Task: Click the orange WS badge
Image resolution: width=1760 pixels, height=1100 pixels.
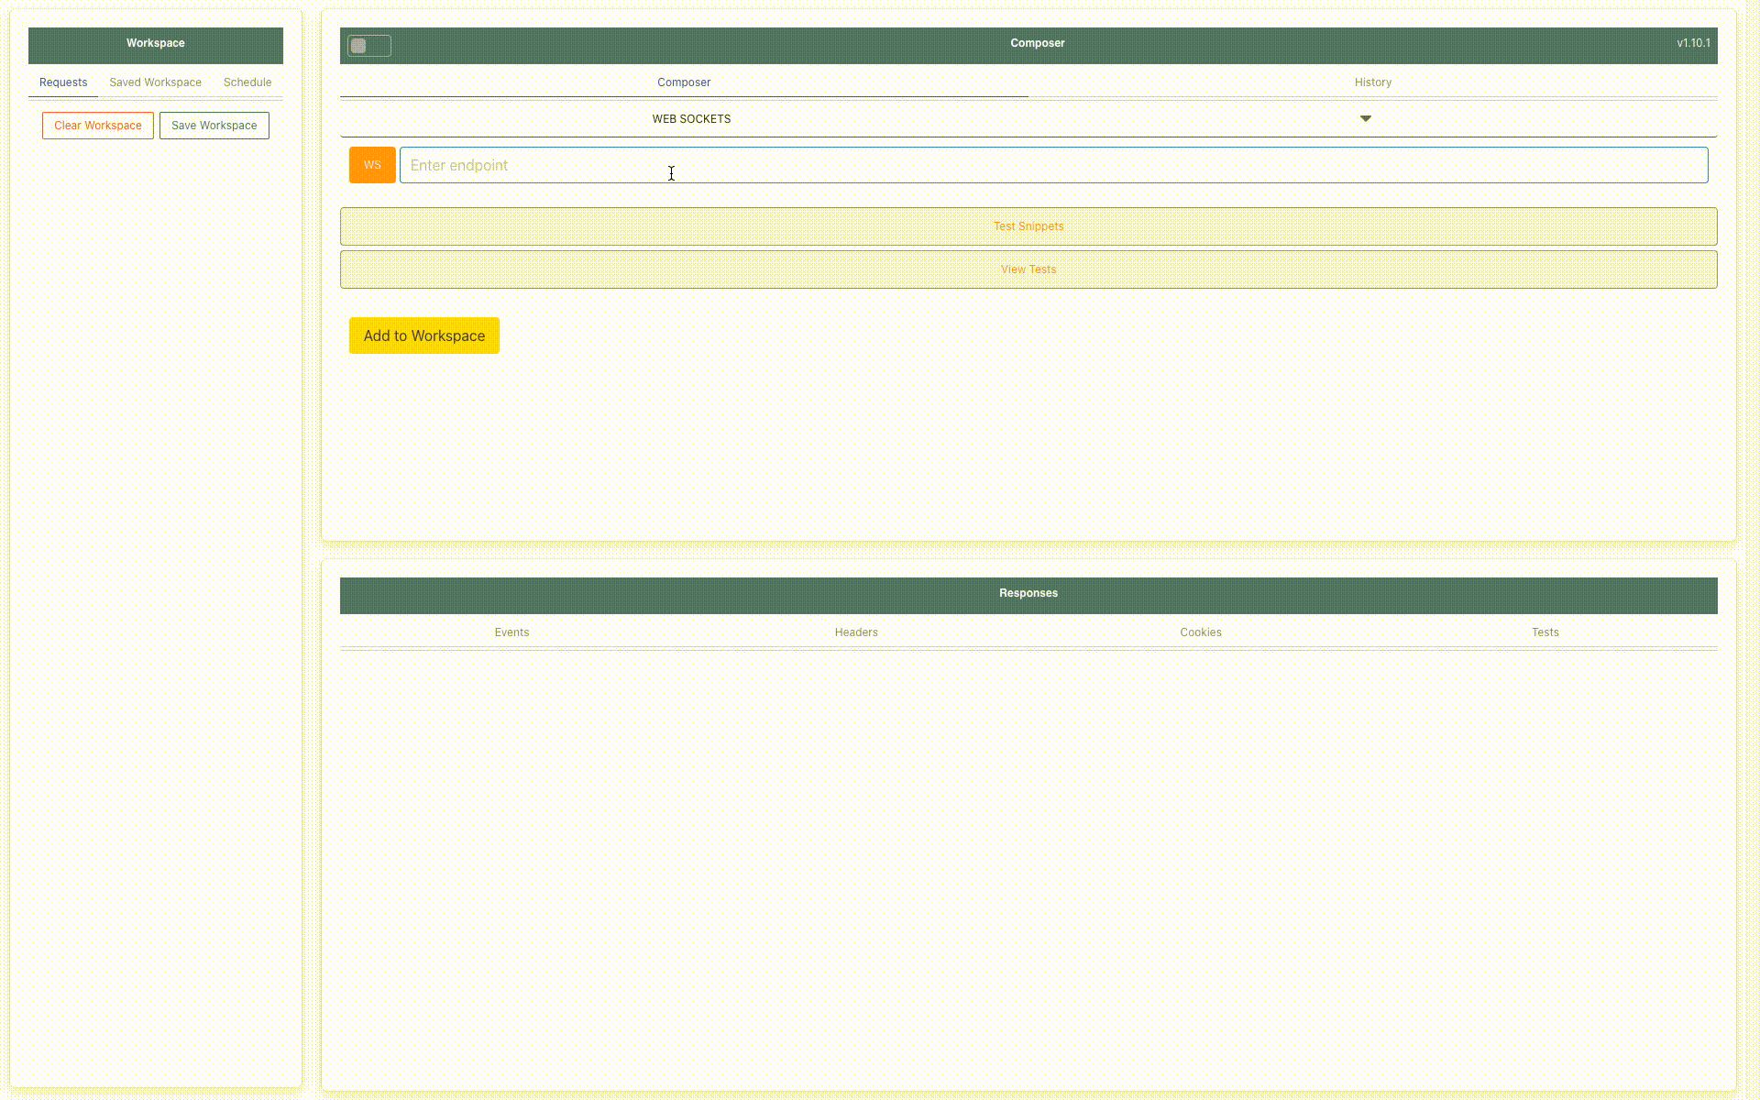Action: pos(372,165)
